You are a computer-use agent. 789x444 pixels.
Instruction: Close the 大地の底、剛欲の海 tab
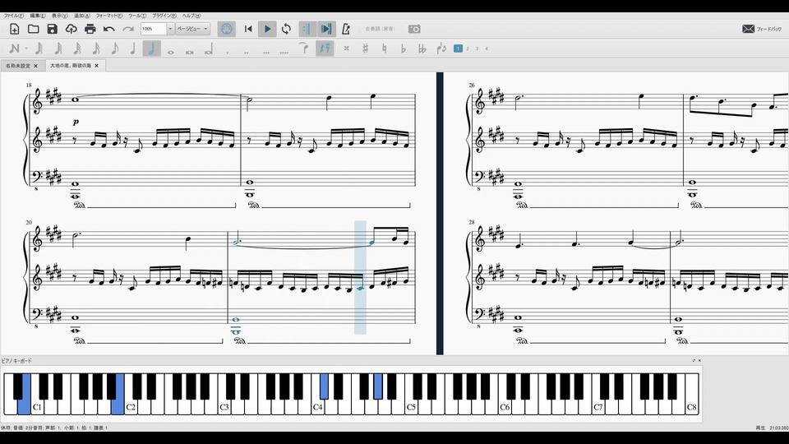(97, 66)
